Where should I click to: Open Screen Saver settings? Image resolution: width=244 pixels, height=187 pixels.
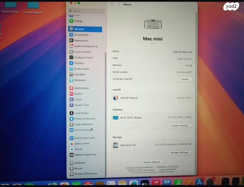(x=80, y=69)
